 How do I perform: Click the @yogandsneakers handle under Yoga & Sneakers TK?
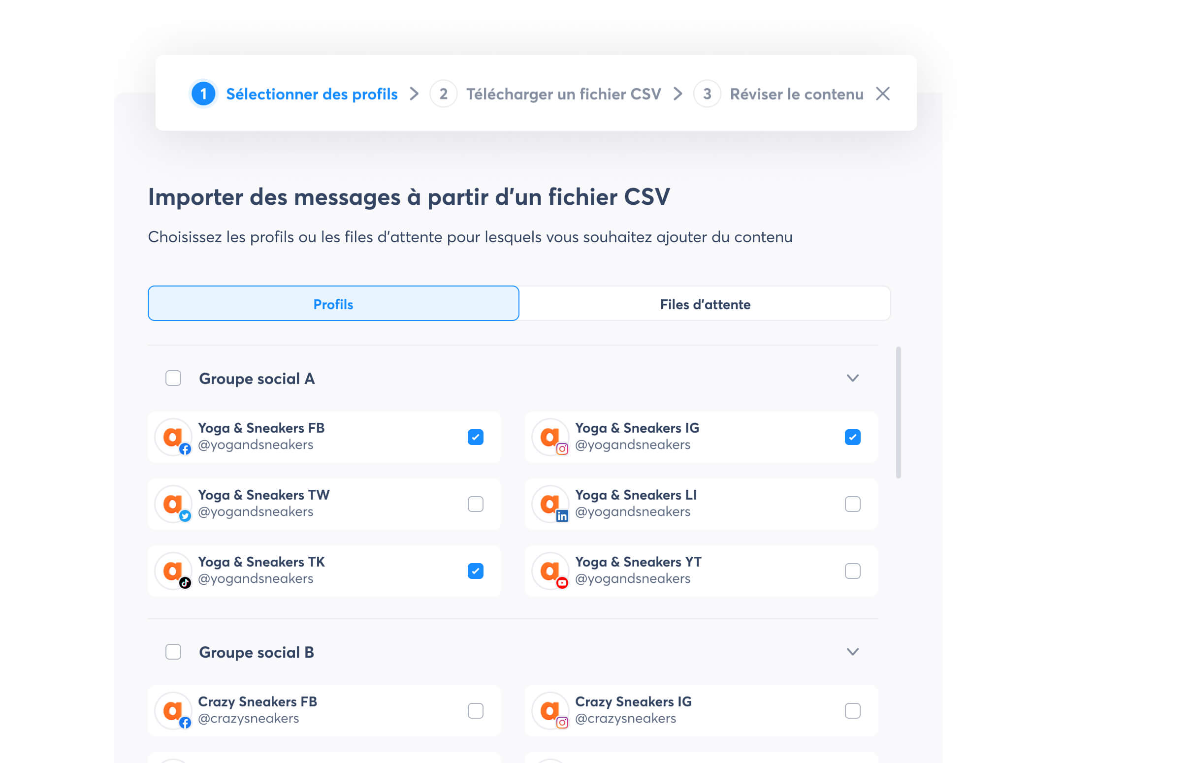click(256, 578)
